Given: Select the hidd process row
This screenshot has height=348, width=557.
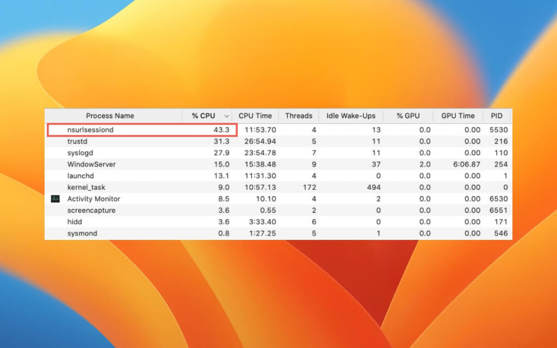Looking at the screenshot, I should (278, 222).
